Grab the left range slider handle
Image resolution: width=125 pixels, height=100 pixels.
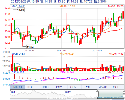point(97,94)
